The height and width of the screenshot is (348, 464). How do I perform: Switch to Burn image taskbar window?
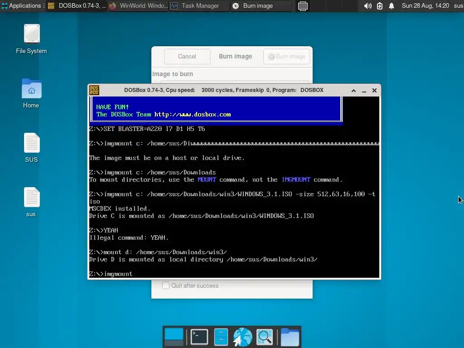[x=261, y=5]
